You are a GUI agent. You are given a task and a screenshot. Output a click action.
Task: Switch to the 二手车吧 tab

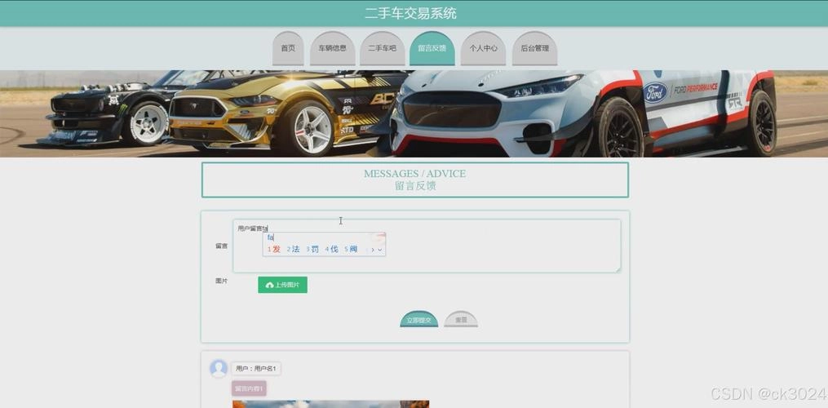(x=382, y=48)
